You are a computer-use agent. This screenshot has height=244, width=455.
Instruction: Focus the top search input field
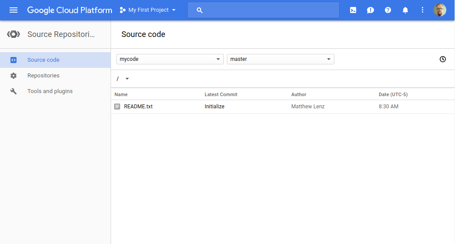pyautogui.click(x=263, y=10)
